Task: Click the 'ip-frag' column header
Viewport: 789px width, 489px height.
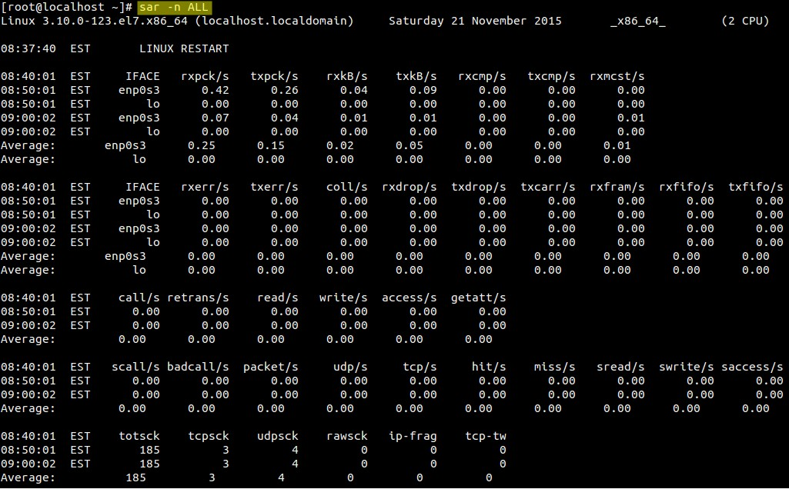Action: (x=413, y=436)
